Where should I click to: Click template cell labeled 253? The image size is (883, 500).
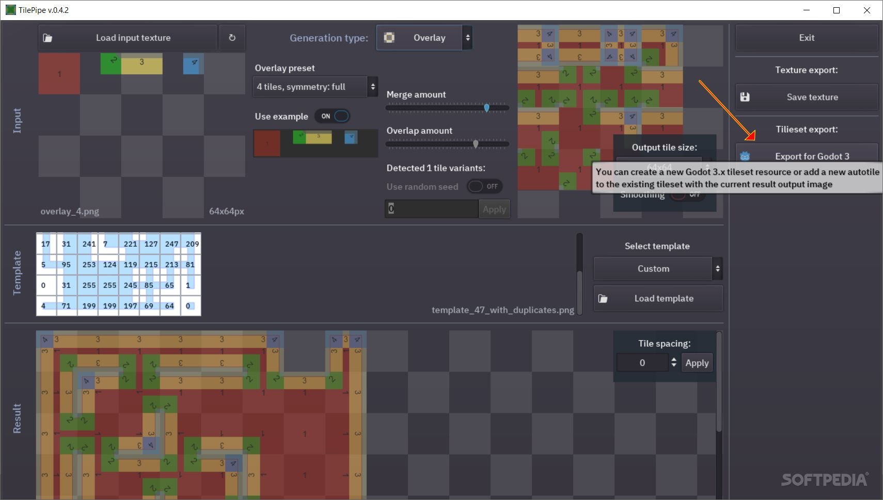click(x=89, y=264)
